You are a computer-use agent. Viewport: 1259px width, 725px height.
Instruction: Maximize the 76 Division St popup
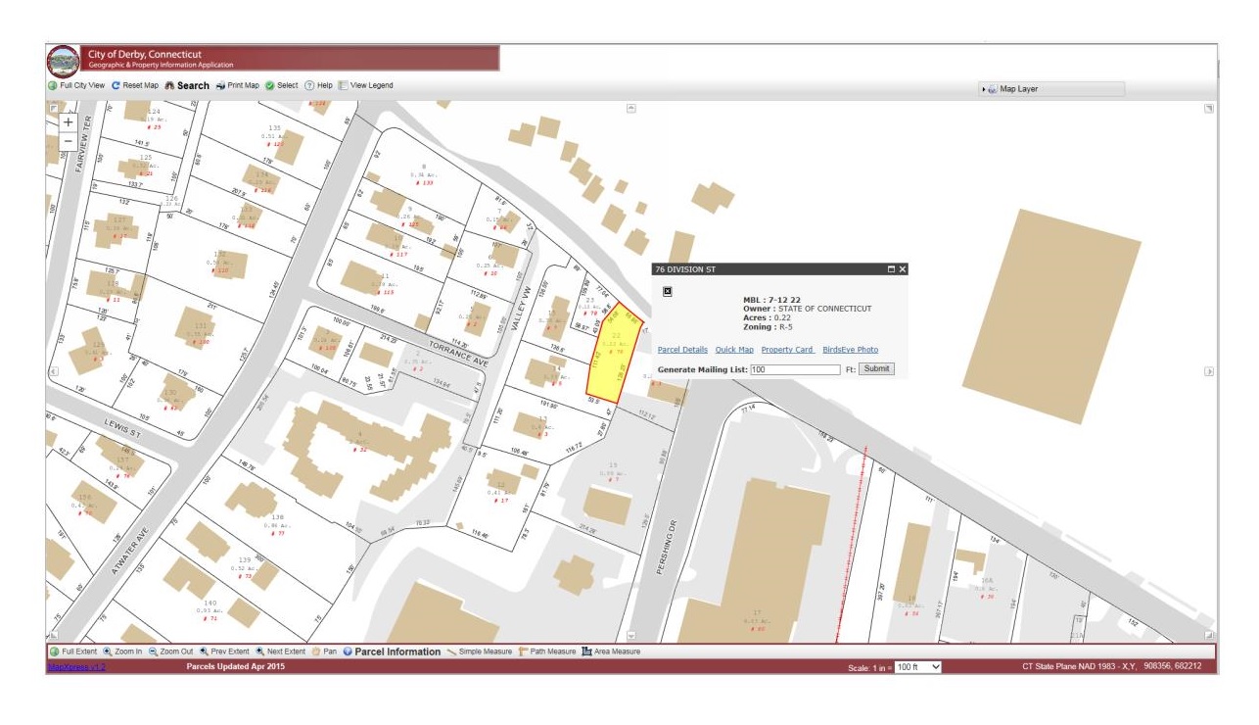(x=891, y=269)
